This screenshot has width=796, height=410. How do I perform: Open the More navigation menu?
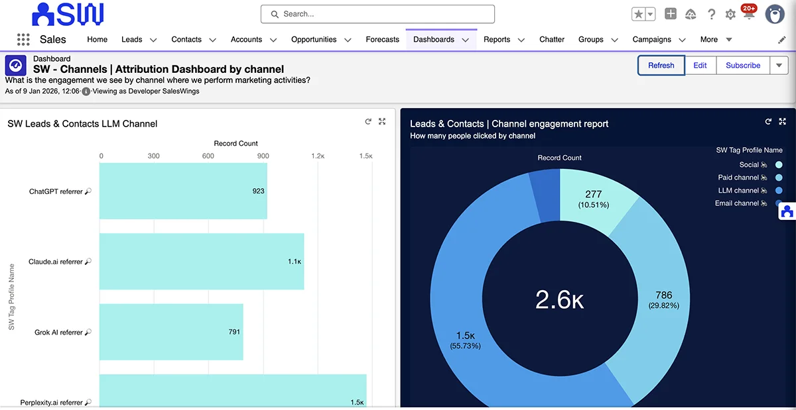(x=716, y=40)
